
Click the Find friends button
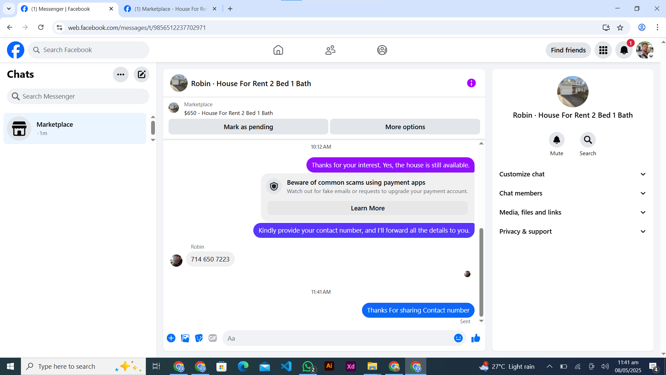(568, 50)
